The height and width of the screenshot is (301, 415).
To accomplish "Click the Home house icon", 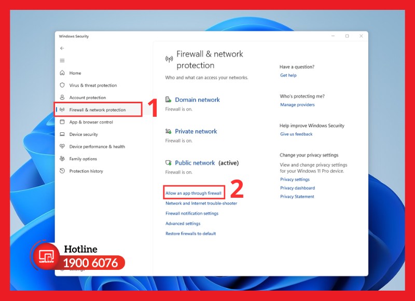I will tap(62, 73).
